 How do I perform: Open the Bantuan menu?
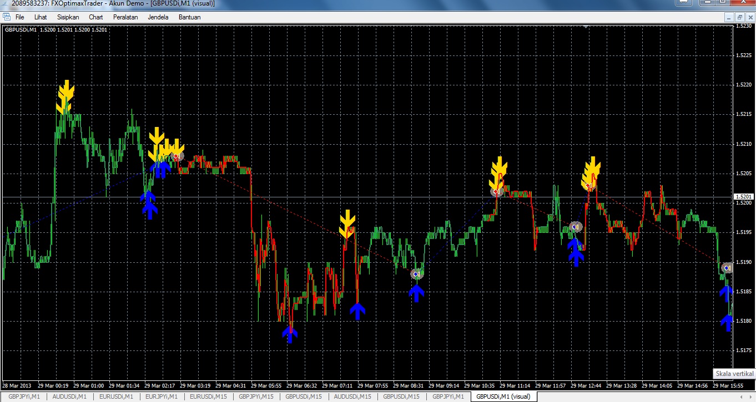(x=190, y=17)
